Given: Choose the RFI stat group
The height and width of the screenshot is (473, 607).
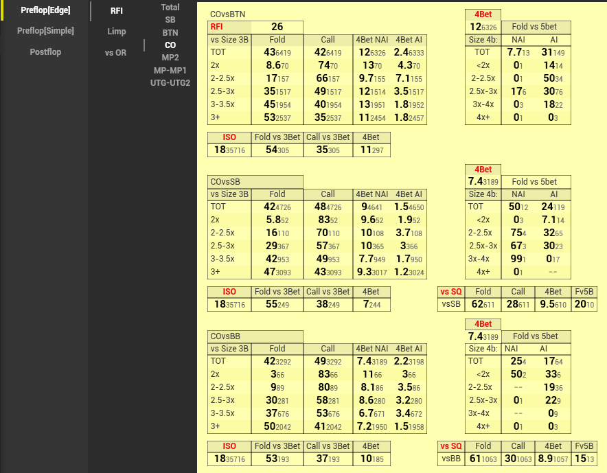Looking at the screenshot, I should tap(117, 11).
